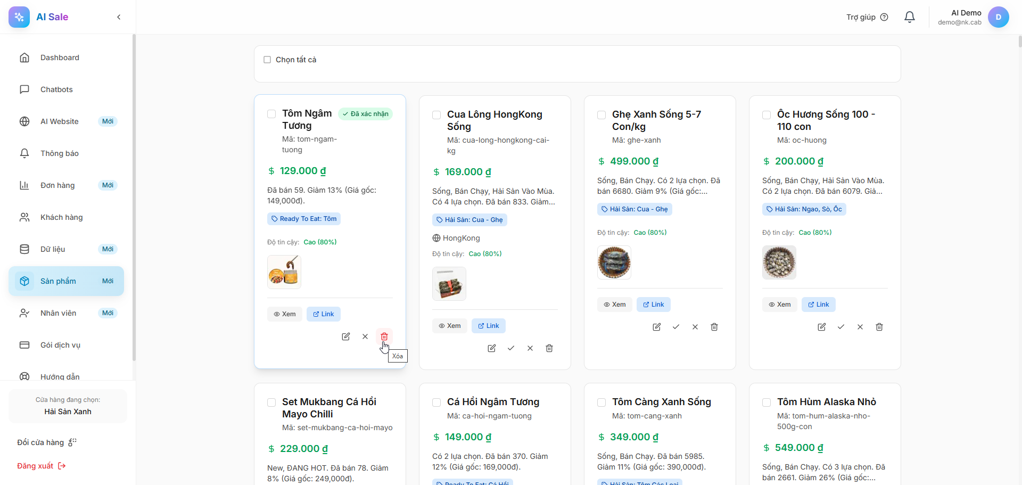Check the Tôm Hùm Alaska Nhỏ checkbox
Screen dimensions: 1022x485
[x=767, y=402]
